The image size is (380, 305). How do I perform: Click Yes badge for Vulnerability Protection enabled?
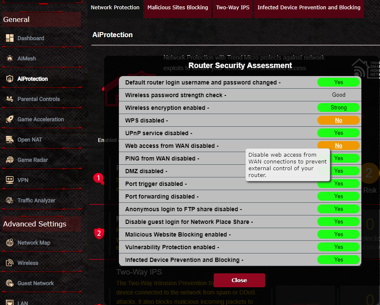click(x=339, y=247)
